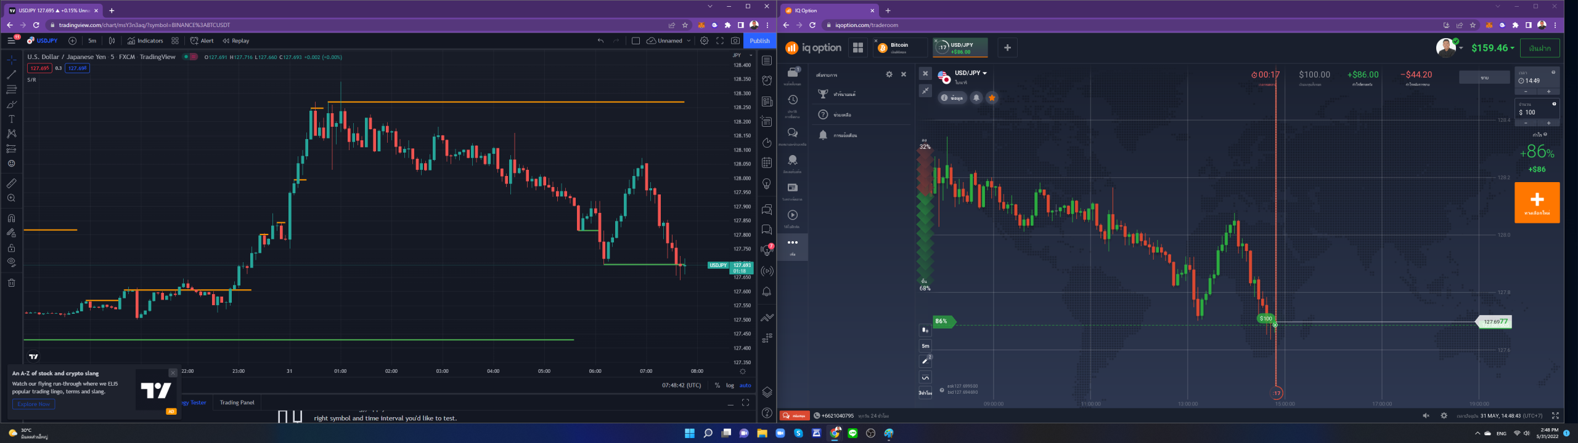Image resolution: width=1578 pixels, height=443 pixels.
Task: Select the crosshair cursor tool in TradingView
Action: coord(11,60)
